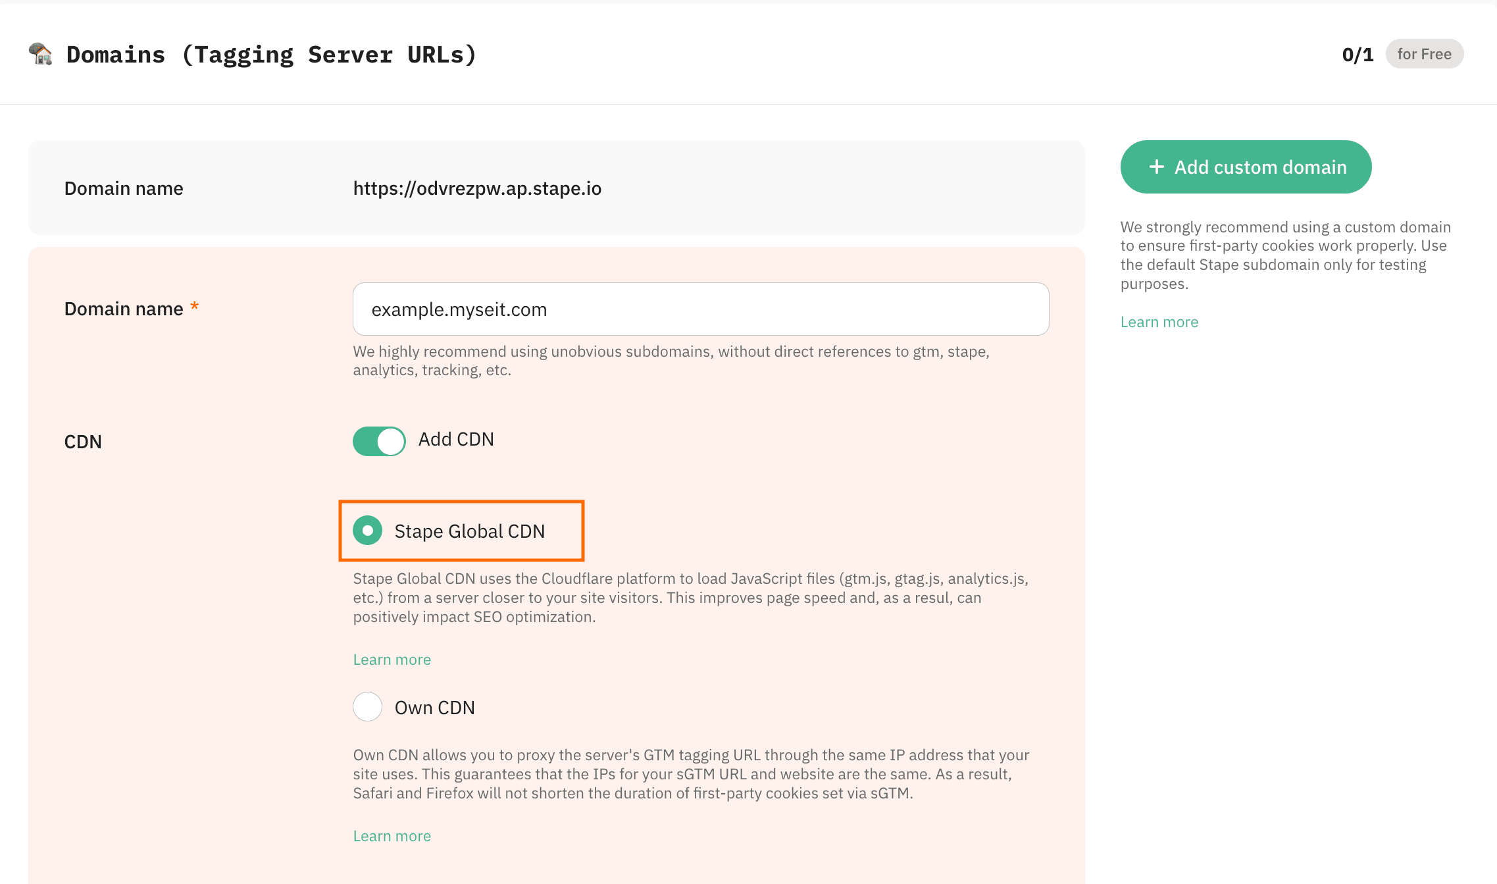Turn off the Add CDN toggle
Image resolution: width=1497 pixels, height=884 pixels.
tap(379, 441)
